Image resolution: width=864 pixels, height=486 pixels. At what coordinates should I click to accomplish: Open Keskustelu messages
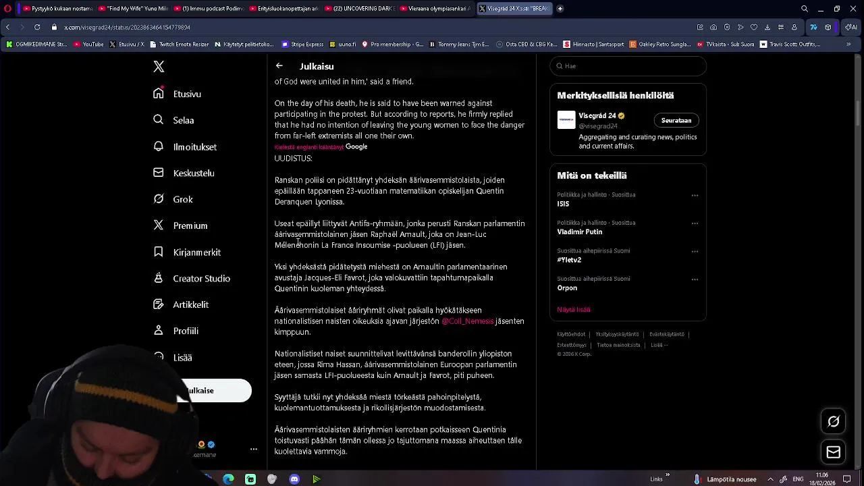(x=184, y=173)
